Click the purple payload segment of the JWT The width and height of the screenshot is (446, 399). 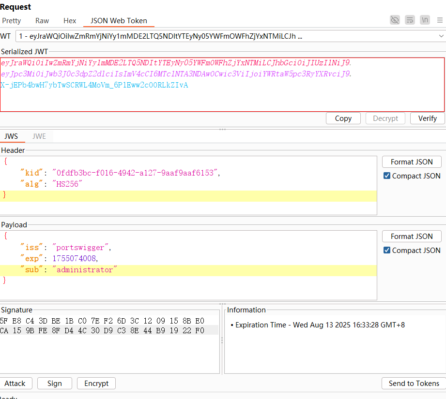click(x=175, y=74)
